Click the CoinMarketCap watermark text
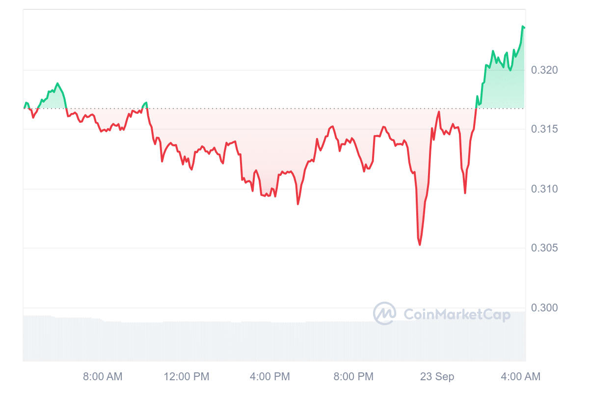 pyautogui.click(x=456, y=314)
